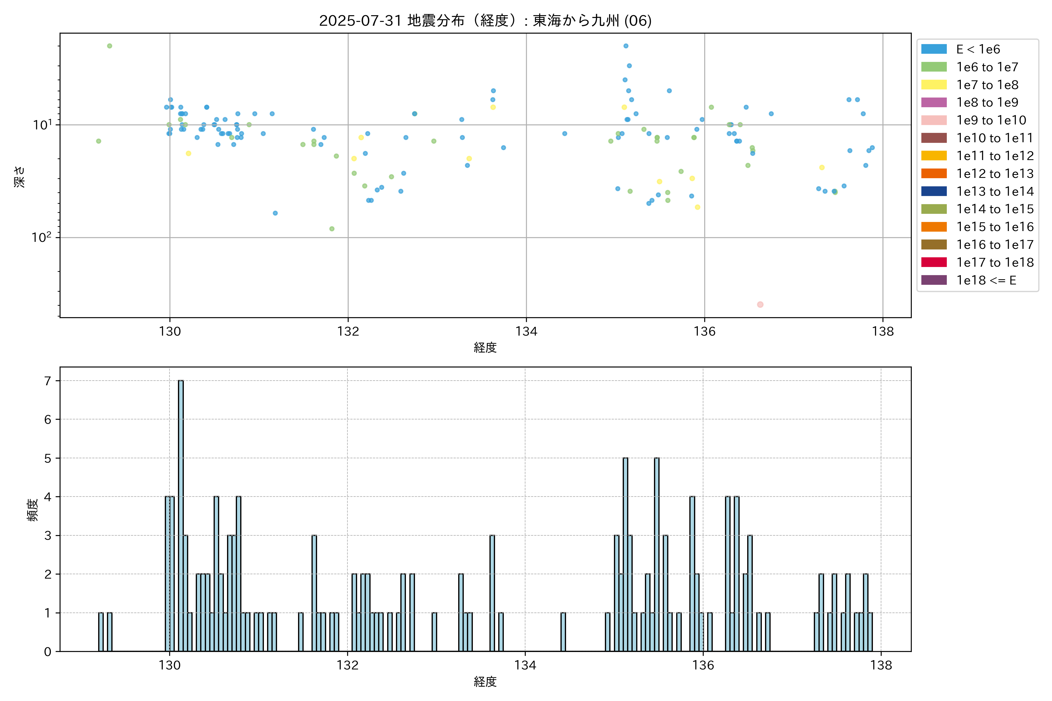
Task: Click the navy 1e13 to 1e14 swatch
Action: pos(933,191)
